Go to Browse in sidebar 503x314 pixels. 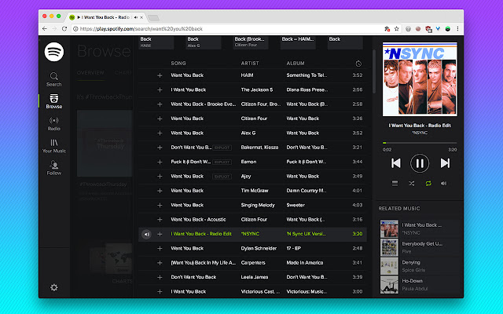click(54, 101)
